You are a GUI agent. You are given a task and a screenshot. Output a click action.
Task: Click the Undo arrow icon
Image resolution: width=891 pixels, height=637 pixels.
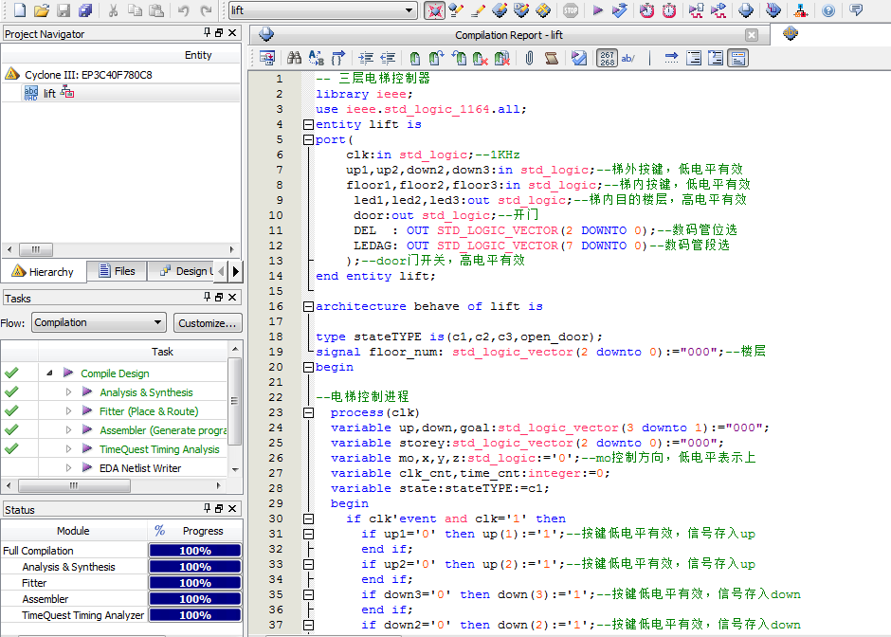pyautogui.click(x=184, y=10)
